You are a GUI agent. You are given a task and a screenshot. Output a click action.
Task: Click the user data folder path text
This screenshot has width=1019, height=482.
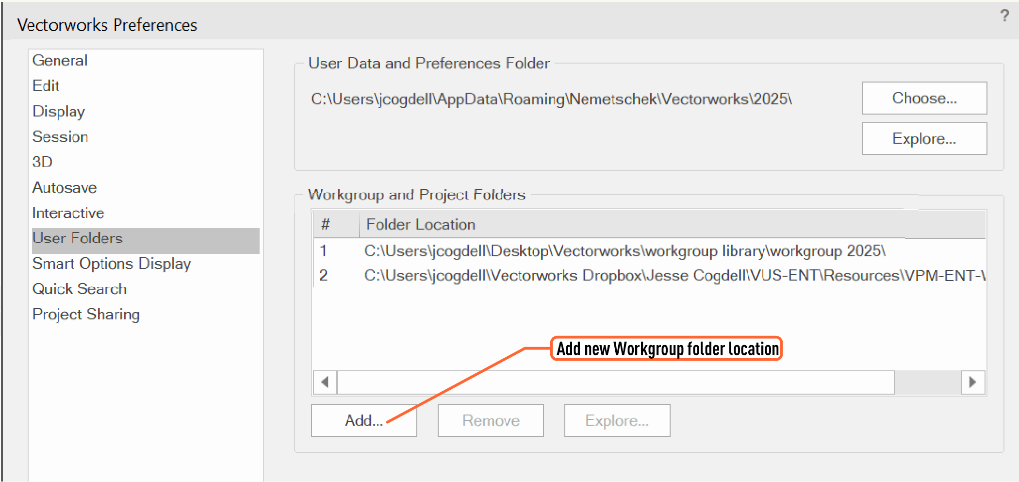tap(551, 99)
